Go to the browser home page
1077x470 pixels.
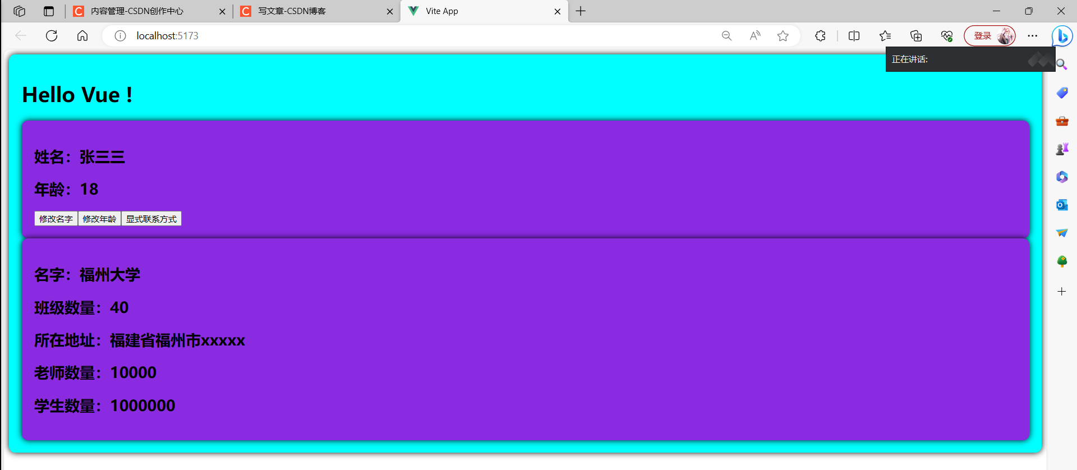click(82, 36)
